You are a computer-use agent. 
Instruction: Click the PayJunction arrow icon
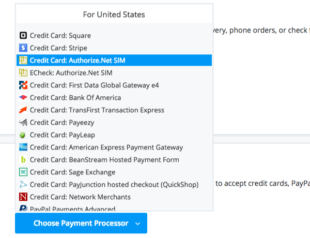[x=23, y=185]
